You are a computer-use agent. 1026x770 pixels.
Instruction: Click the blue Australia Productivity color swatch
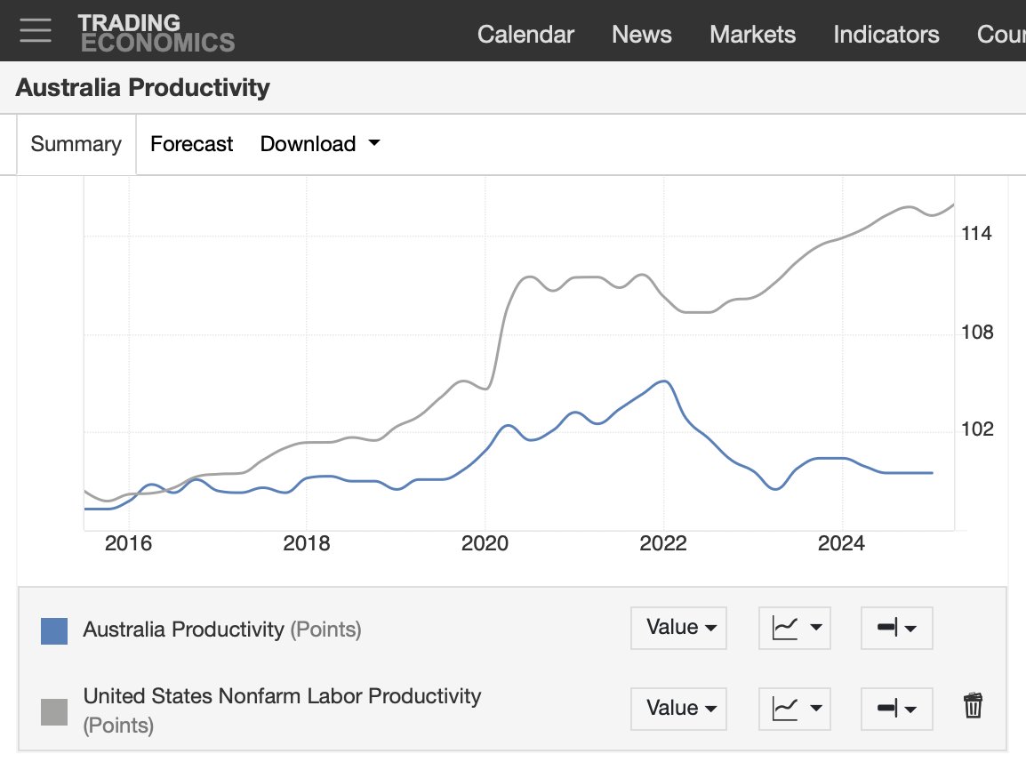tap(54, 631)
